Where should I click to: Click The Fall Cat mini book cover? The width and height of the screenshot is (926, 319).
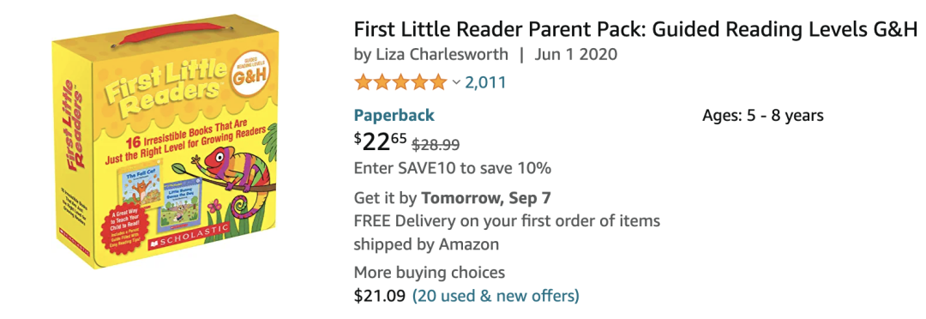(x=137, y=189)
